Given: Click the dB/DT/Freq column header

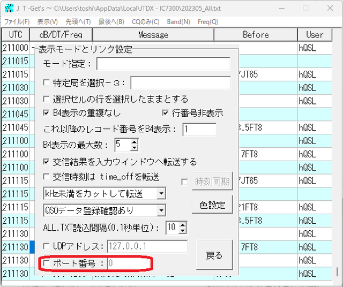Looking at the screenshot, I should point(61,34).
